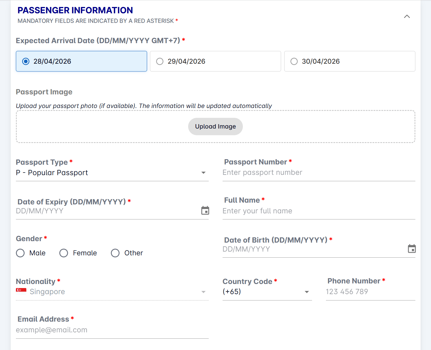The width and height of the screenshot is (431, 350).
Task: Click the Singapore flag icon
Action: [x=21, y=290]
